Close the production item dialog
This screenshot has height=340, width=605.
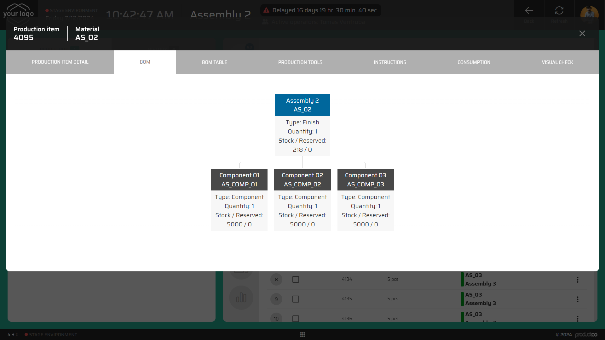click(x=582, y=33)
